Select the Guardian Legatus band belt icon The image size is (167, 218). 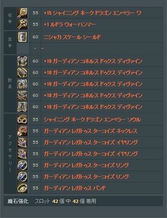pos(22,188)
